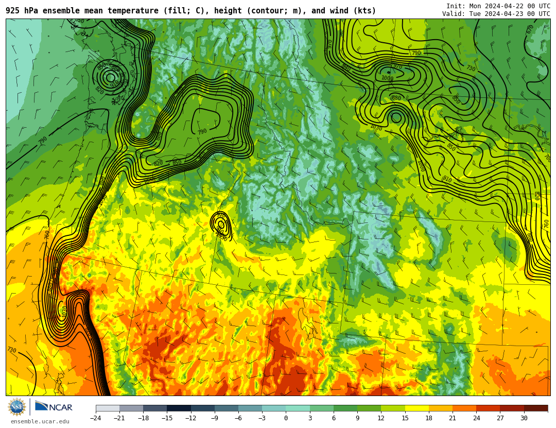Click the NCAR logo
Image resolution: width=556 pixels, height=428 pixels.
pyautogui.click(x=54, y=406)
